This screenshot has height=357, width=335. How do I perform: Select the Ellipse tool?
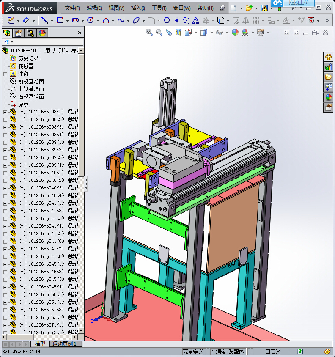click(136, 20)
